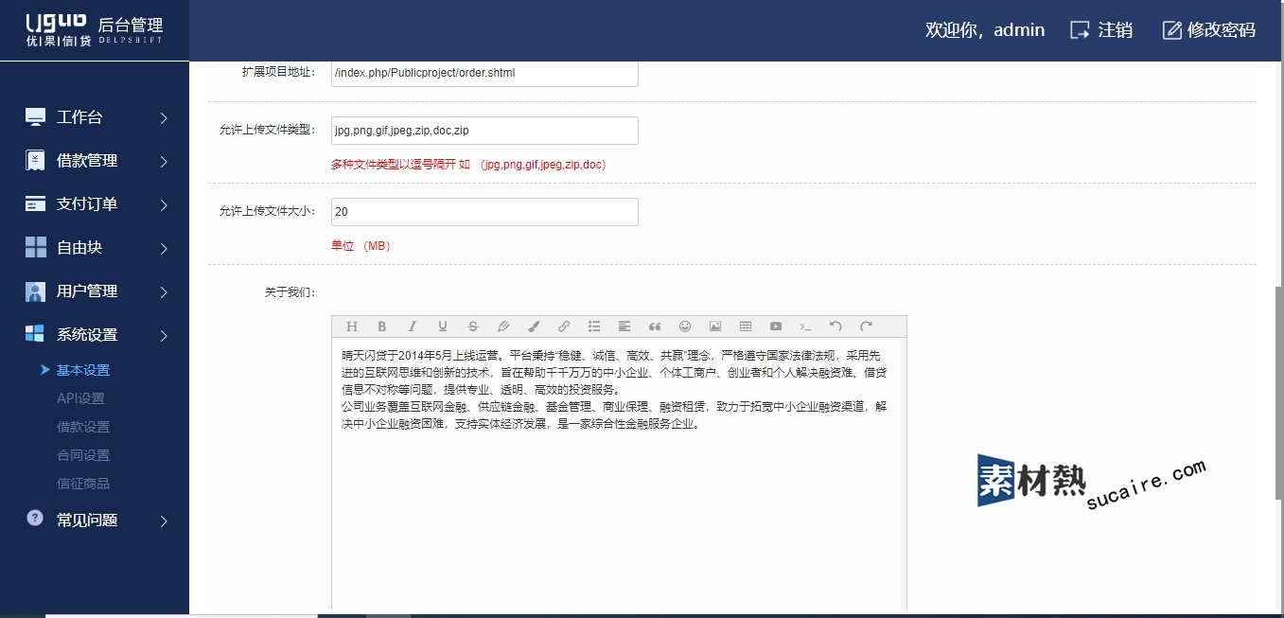Click the 借款管理 icon in sidebar
The image size is (1284, 618).
coord(35,161)
